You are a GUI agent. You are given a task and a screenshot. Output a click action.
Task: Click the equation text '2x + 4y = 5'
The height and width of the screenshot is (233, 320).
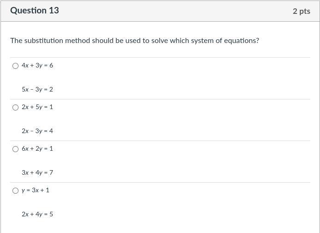pyautogui.click(x=37, y=214)
